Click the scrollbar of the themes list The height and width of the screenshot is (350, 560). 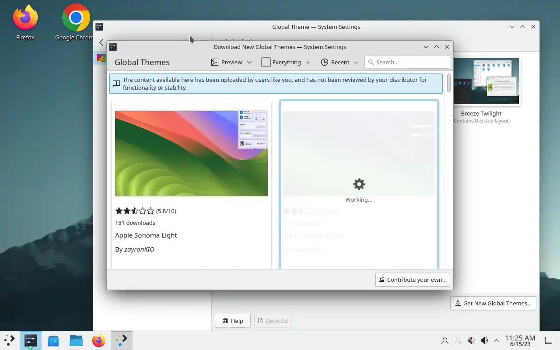coord(448,83)
